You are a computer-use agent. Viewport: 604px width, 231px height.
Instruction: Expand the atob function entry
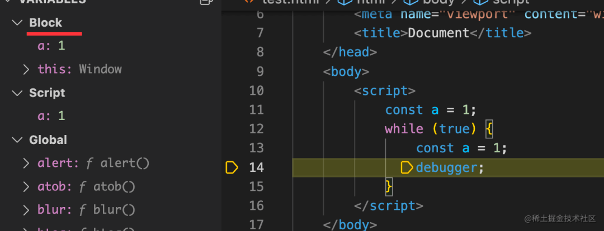coord(26,187)
